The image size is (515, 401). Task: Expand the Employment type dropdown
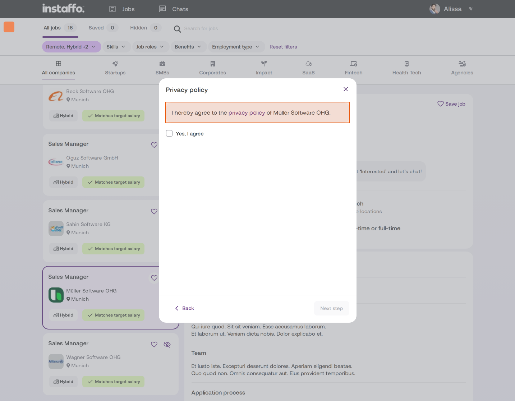(236, 47)
